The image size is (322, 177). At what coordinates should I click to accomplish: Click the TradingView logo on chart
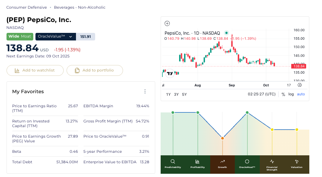click(x=170, y=73)
